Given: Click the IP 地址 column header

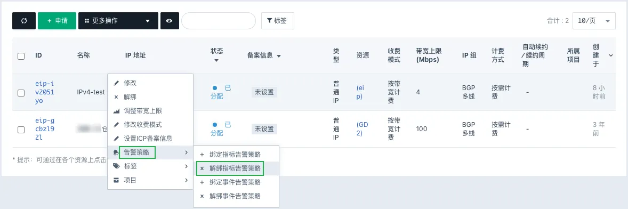Looking at the screenshot, I should [135, 55].
